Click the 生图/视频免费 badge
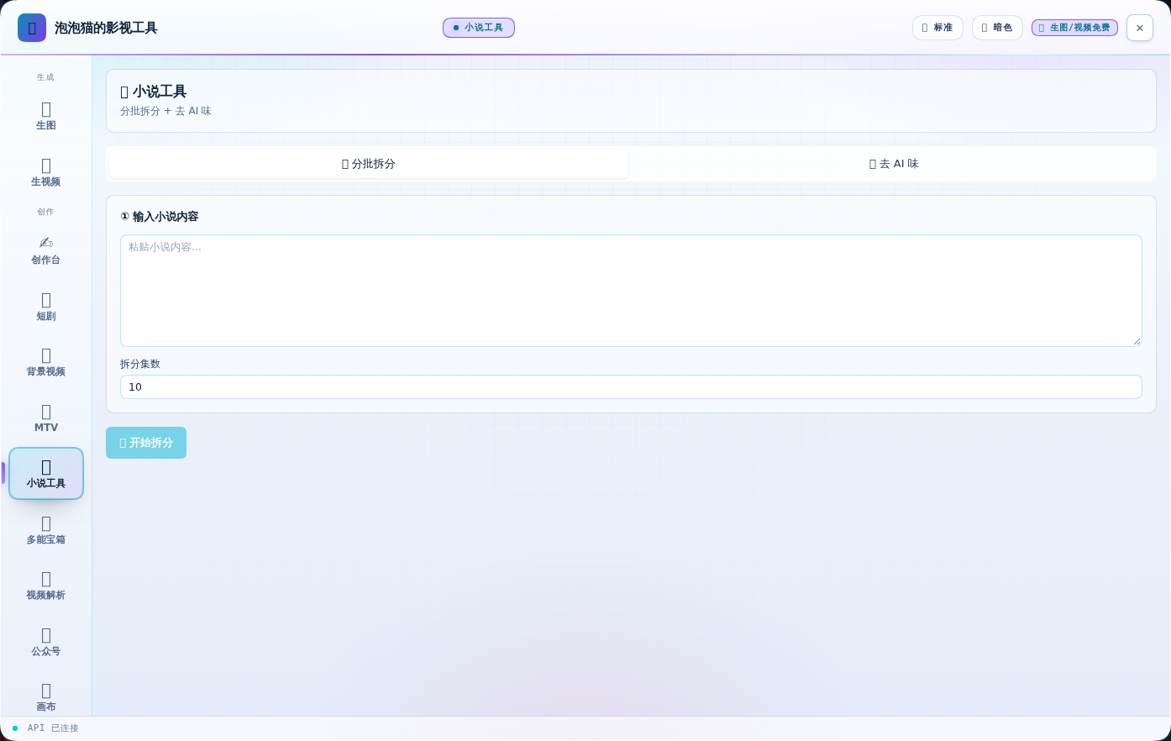The image size is (1171, 741). click(1074, 28)
